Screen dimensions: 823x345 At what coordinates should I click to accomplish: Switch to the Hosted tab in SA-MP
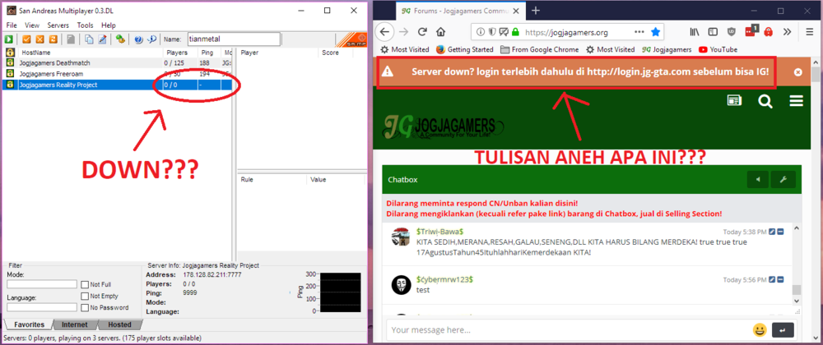[119, 324]
